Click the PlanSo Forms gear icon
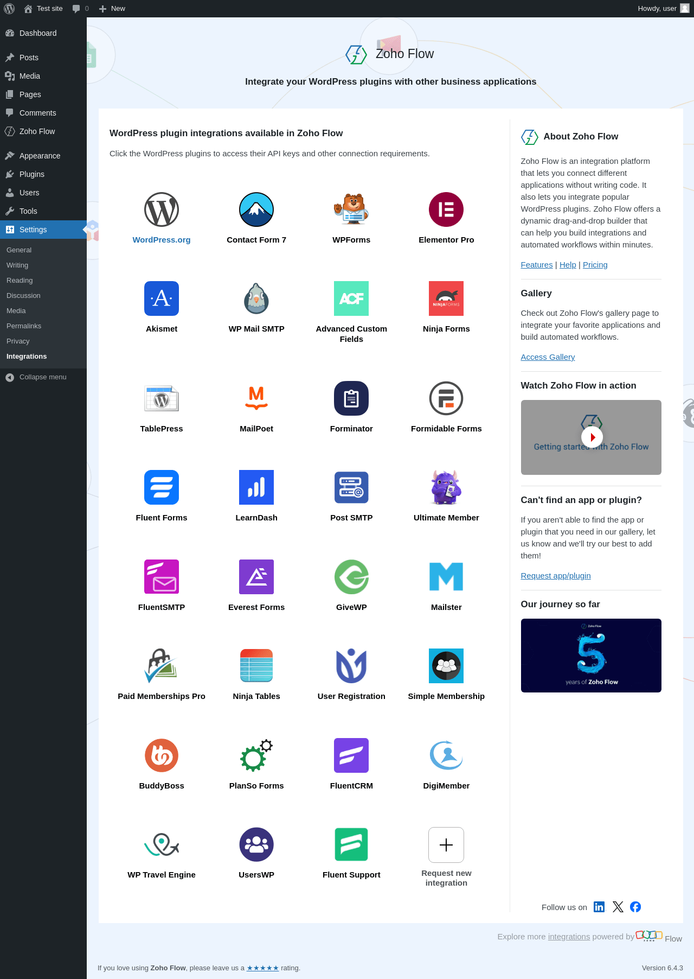694x979 pixels. click(256, 755)
